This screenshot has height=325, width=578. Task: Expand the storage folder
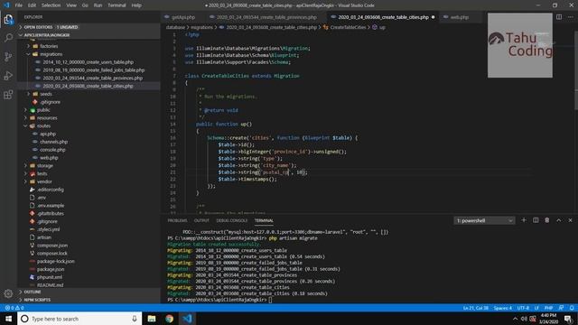coord(45,166)
